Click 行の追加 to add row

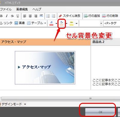click(x=92, y=16)
